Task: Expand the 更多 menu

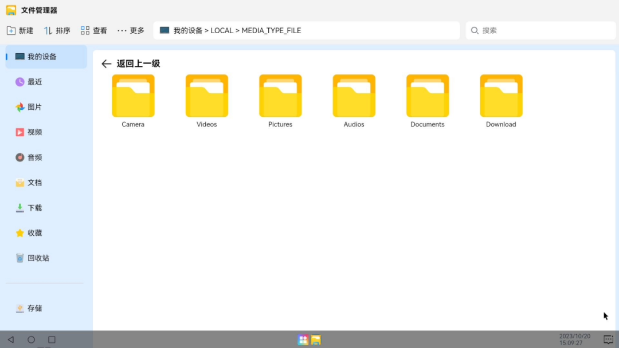Action: coord(131,31)
